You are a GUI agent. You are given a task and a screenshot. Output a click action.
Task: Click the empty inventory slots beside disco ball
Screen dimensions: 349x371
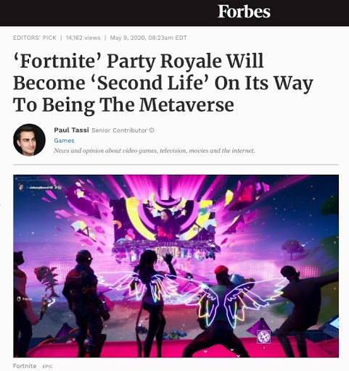[x=303, y=337]
